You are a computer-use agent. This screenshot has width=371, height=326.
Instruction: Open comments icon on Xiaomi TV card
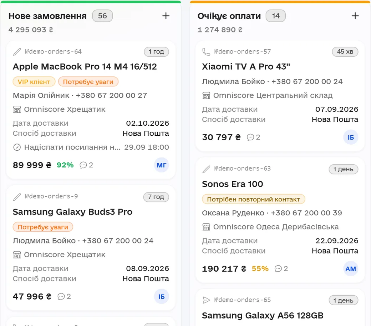(x=250, y=137)
